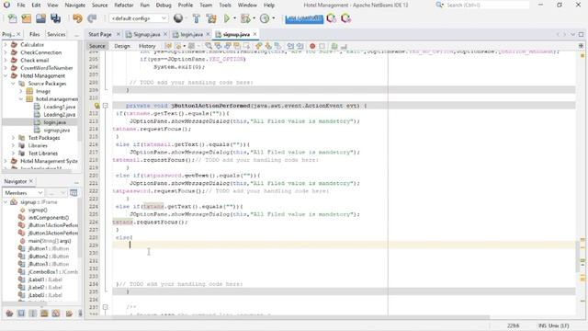Open the Run Project dropdown arrow
588x331 pixels.
click(x=235, y=18)
